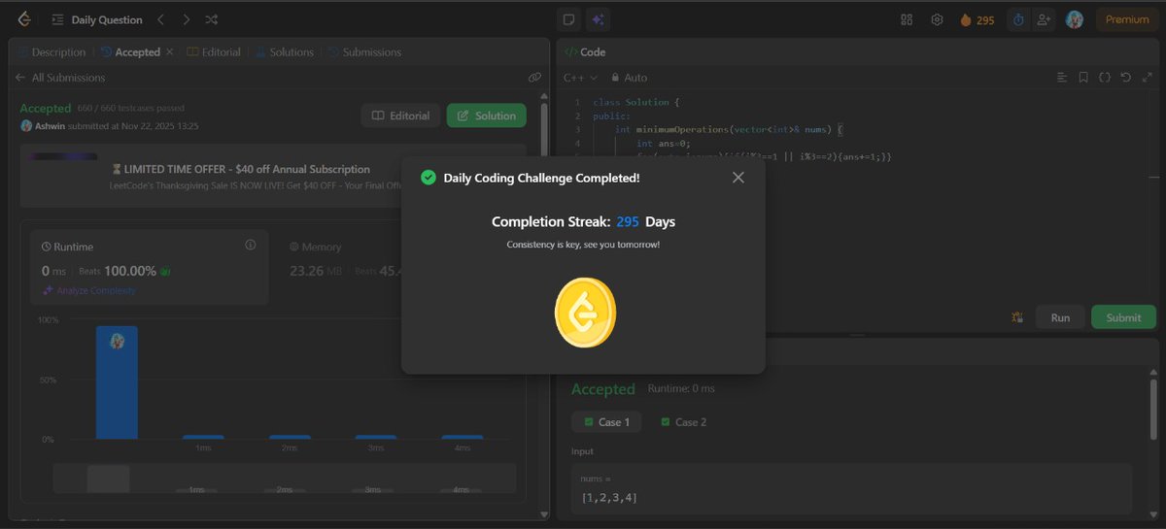Open the problem list panel icon
The width and height of the screenshot is (1166, 529).
tap(58, 19)
